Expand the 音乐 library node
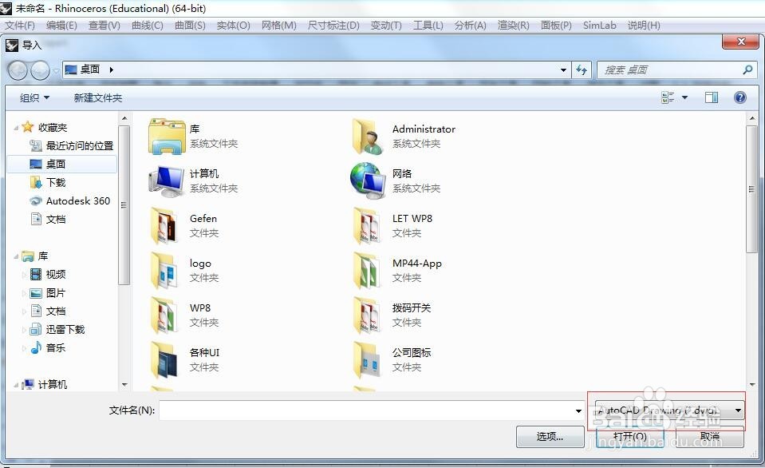Screen dimensions: 765x468 pos(24,348)
